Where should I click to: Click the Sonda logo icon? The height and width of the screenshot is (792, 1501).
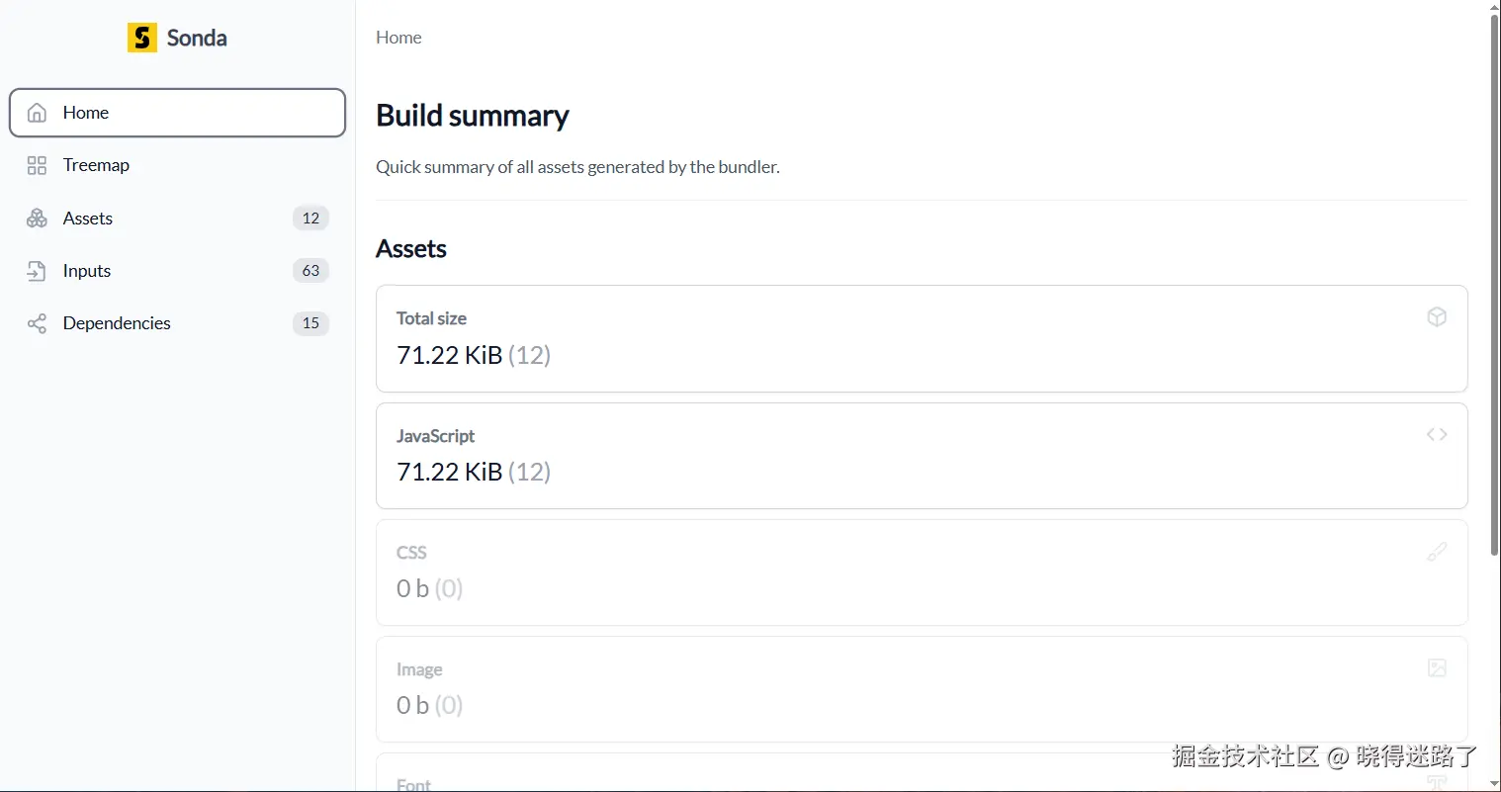(x=142, y=38)
